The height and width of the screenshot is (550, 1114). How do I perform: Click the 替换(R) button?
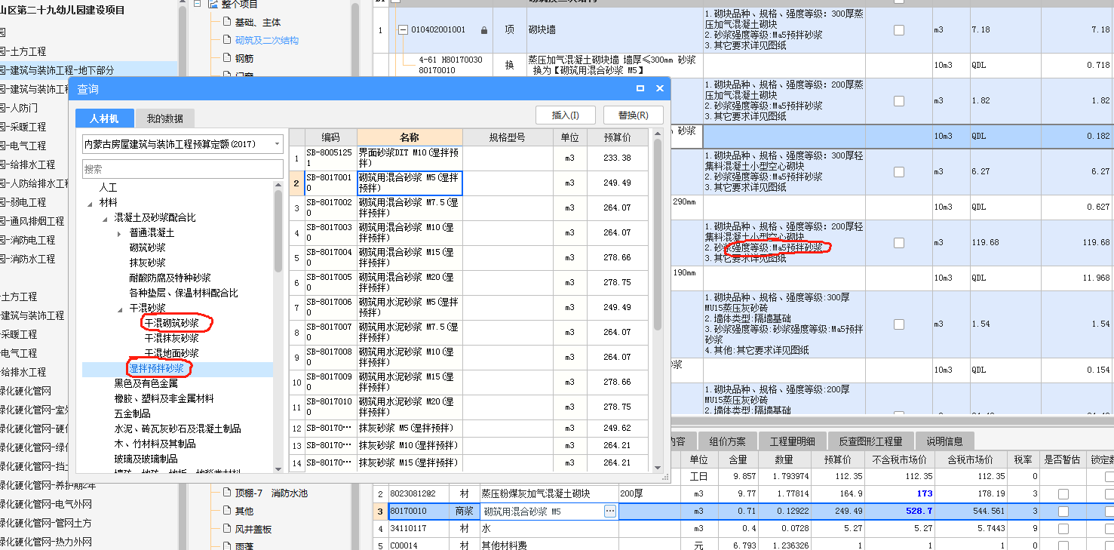[633, 115]
